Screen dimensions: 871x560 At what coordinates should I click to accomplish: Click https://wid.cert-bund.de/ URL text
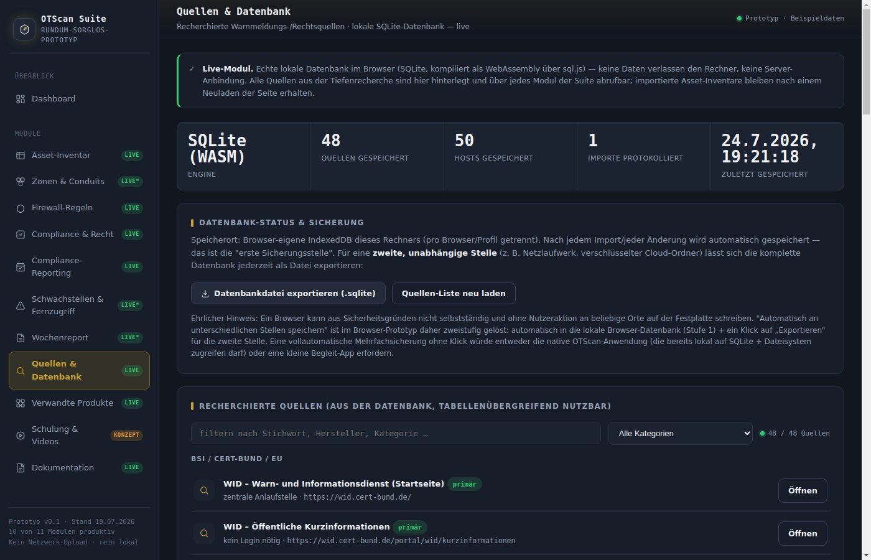click(357, 498)
